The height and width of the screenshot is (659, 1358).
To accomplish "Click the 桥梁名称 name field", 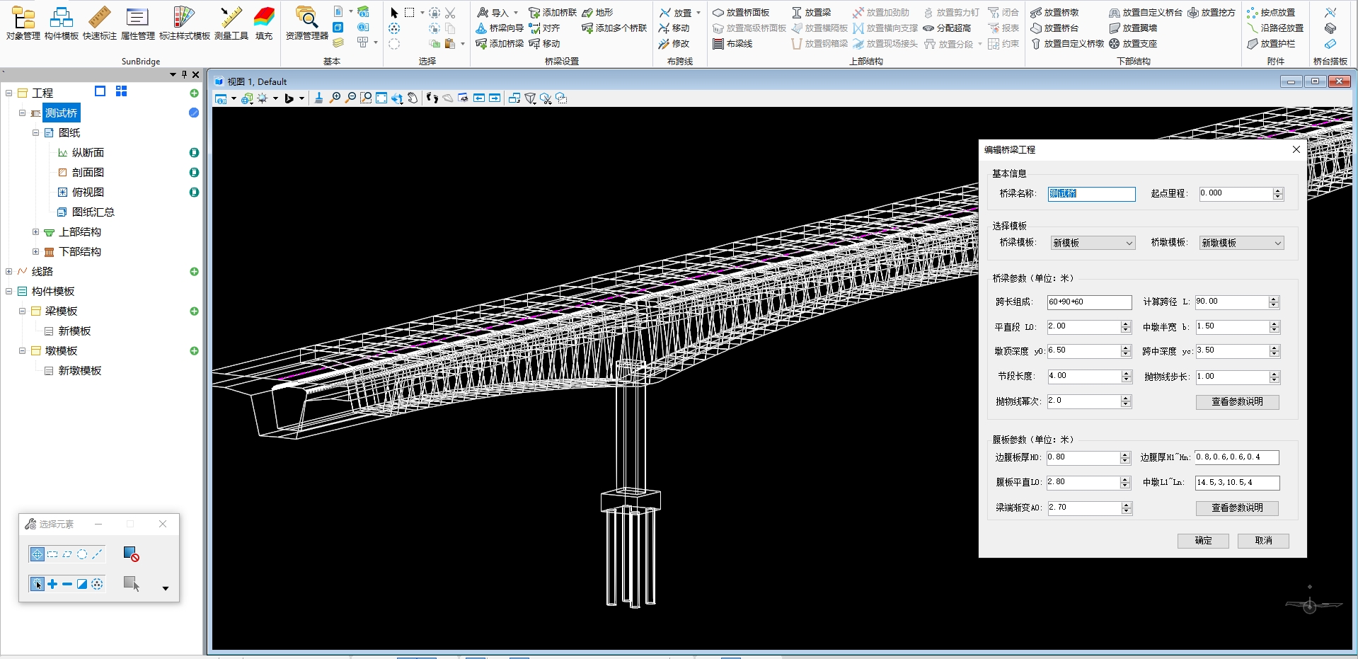I will point(1091,194).
